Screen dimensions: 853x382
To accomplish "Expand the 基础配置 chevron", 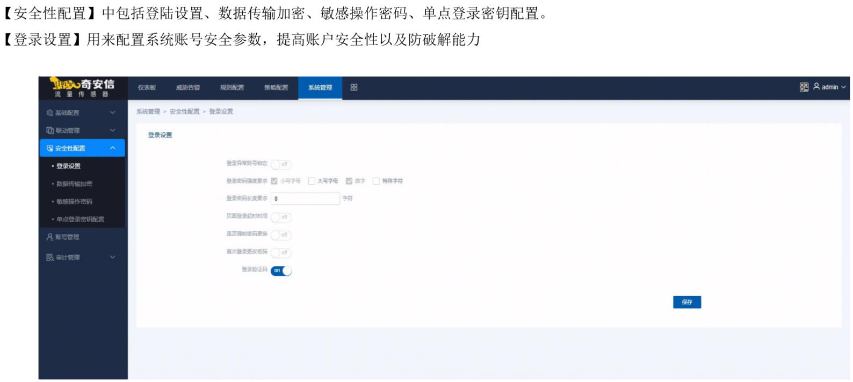I will pos(113,113).
